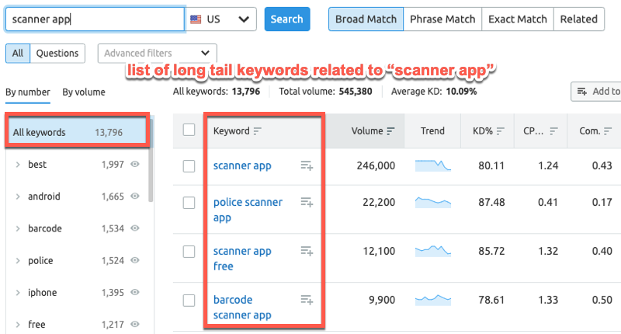Switch to the 'By volume' tab

(x=84, y=92)
